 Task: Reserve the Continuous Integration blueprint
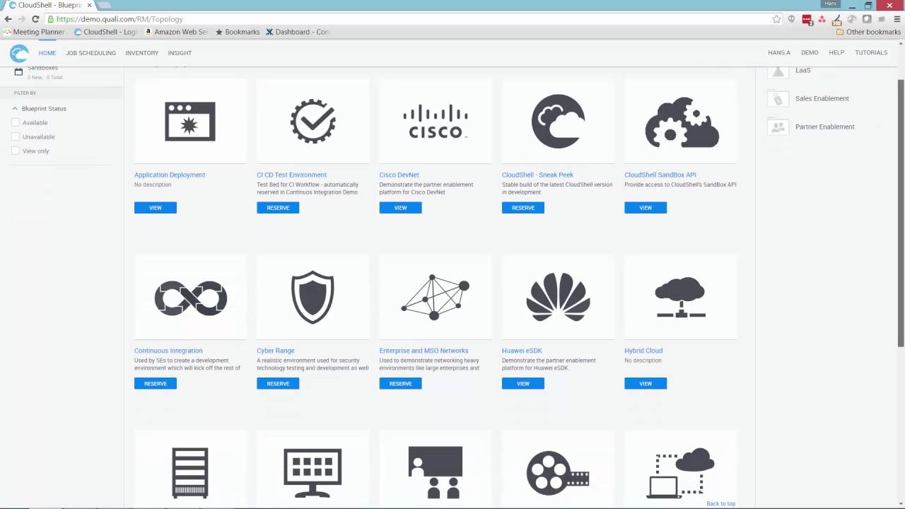(156, 384)
